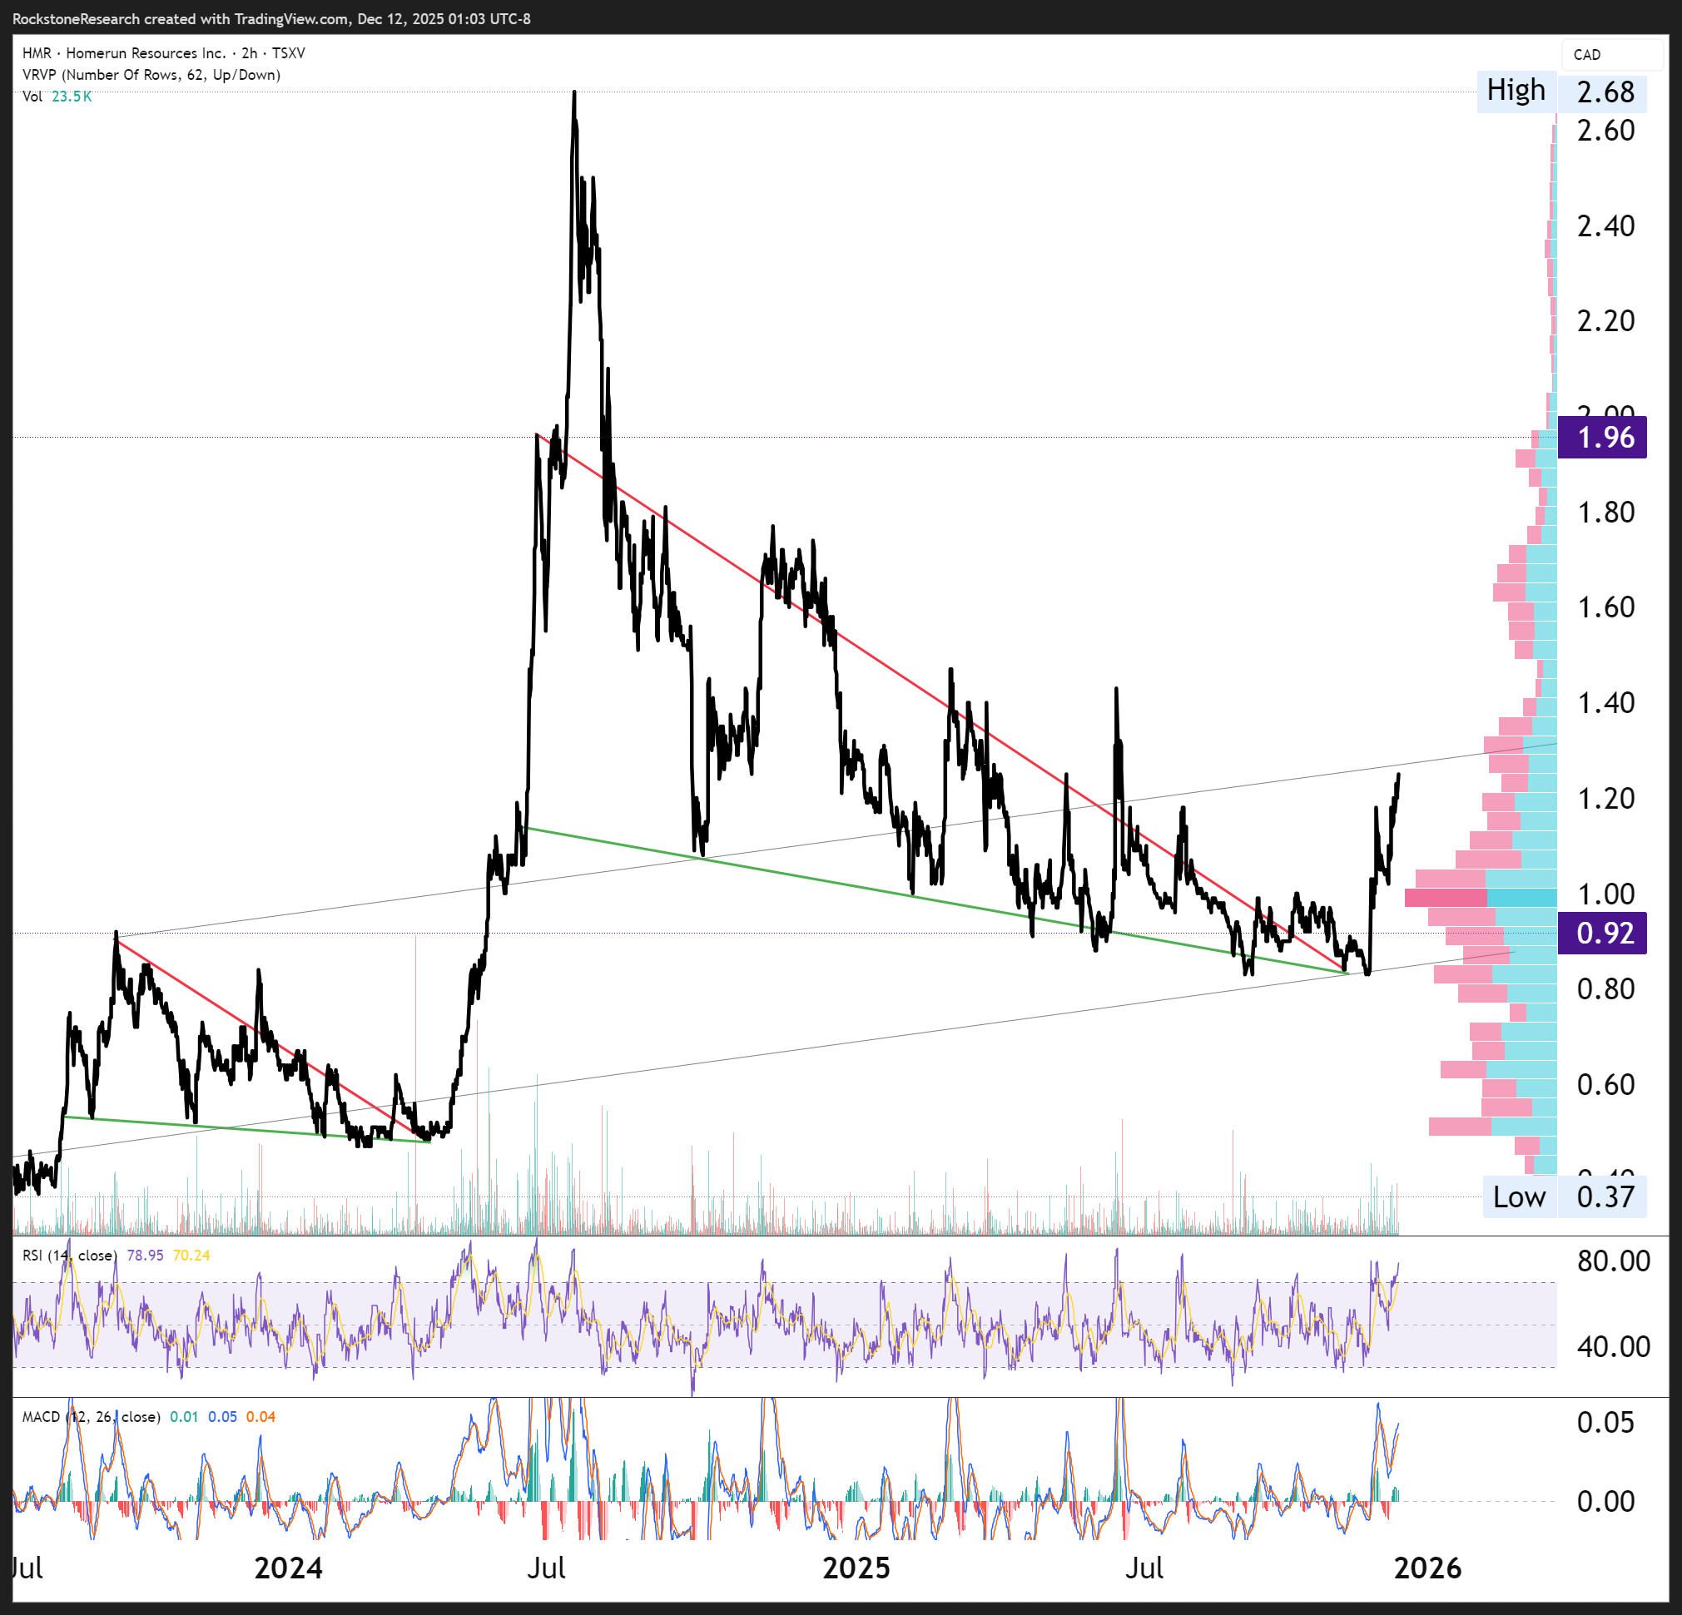Select the purple 0.92 price level tag
This screenshot has width=1682, height=1615.
click(x=1601, y=933)
